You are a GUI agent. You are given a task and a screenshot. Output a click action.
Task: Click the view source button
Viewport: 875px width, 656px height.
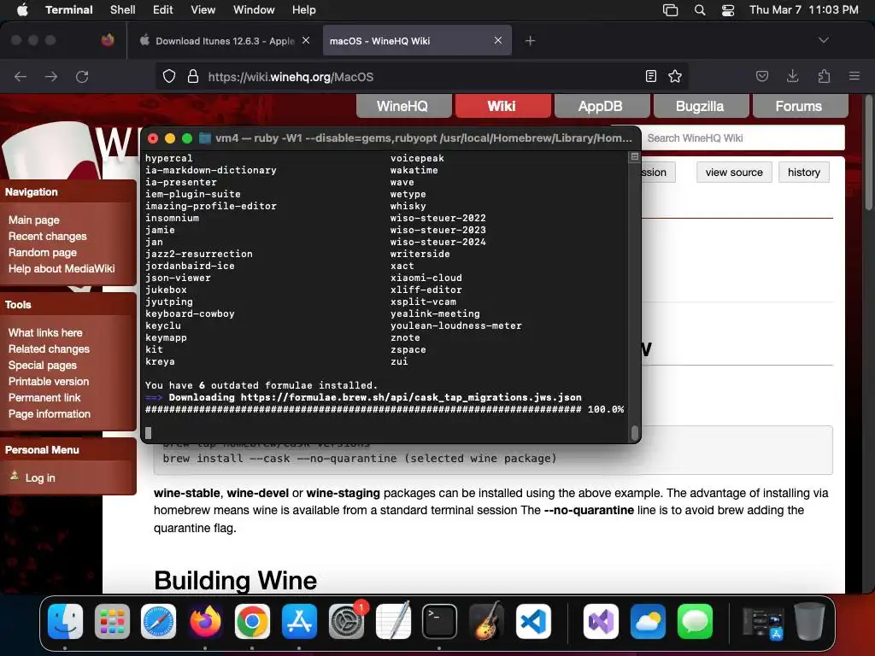pyautogui.click(x=734, y=173)
